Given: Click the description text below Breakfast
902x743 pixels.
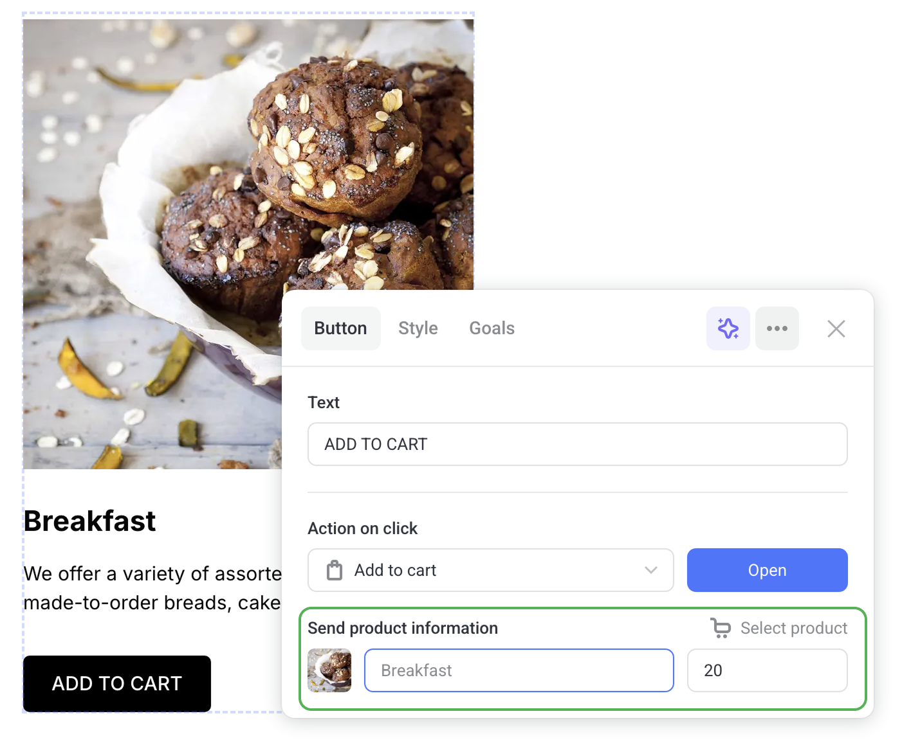Looking at the screenshot, I should tap(152, 587).
